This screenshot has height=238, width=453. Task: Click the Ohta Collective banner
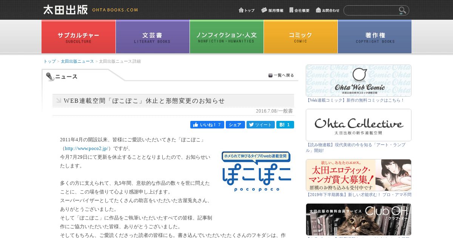[359, 125]
